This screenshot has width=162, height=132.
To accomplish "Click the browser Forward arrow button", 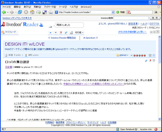I will point(12,12).
